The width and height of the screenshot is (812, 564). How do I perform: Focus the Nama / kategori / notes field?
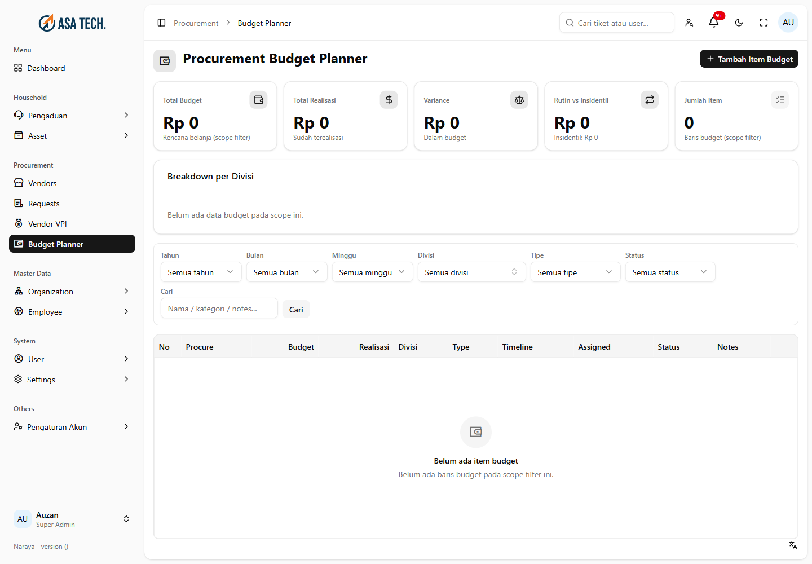pos(219,309)
